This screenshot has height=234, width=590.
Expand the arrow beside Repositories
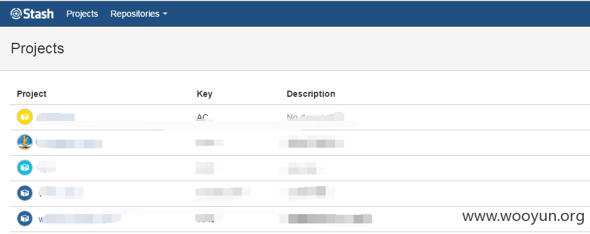point(165,14)
